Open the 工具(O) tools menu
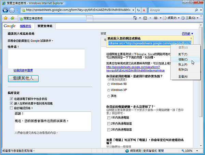Image resolution: width=205 pixels, height=155 pixels. pos(190,18)
